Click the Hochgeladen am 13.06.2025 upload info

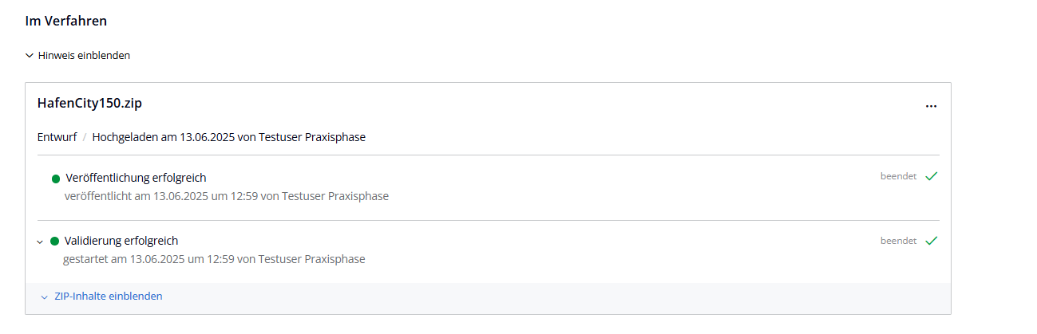click(228, 137)
